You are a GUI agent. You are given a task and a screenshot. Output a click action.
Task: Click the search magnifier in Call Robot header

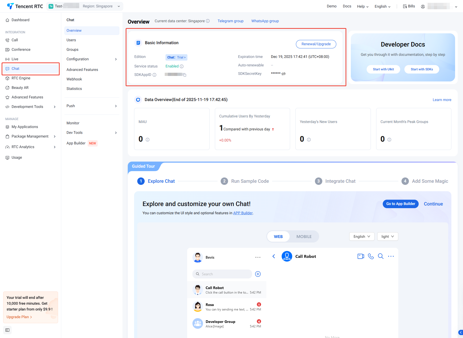[381, 256]
